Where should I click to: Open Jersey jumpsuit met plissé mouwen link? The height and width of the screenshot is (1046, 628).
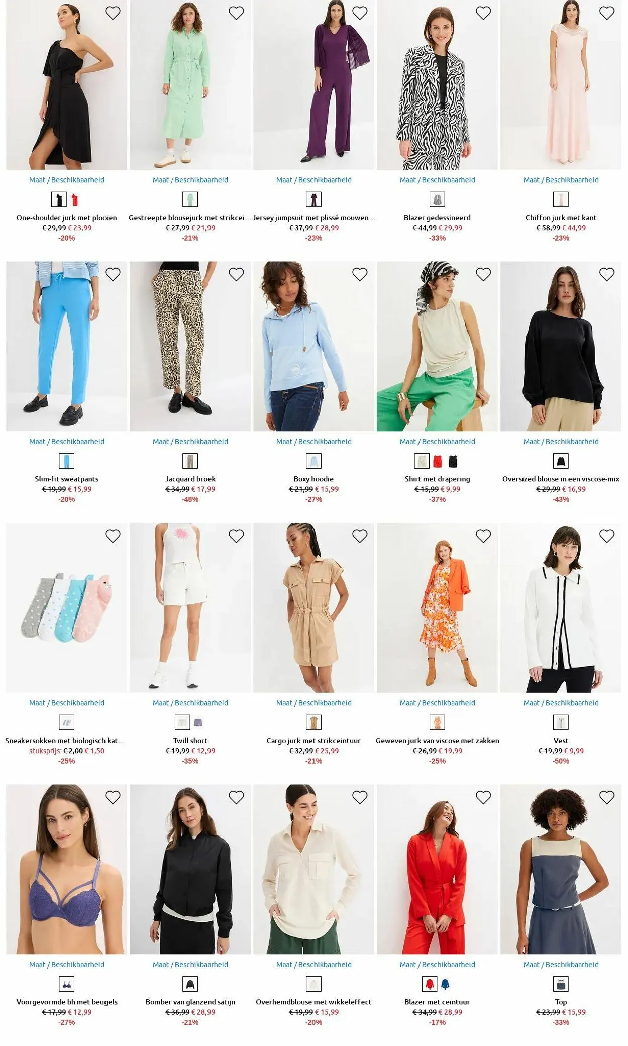coord(314,218)
